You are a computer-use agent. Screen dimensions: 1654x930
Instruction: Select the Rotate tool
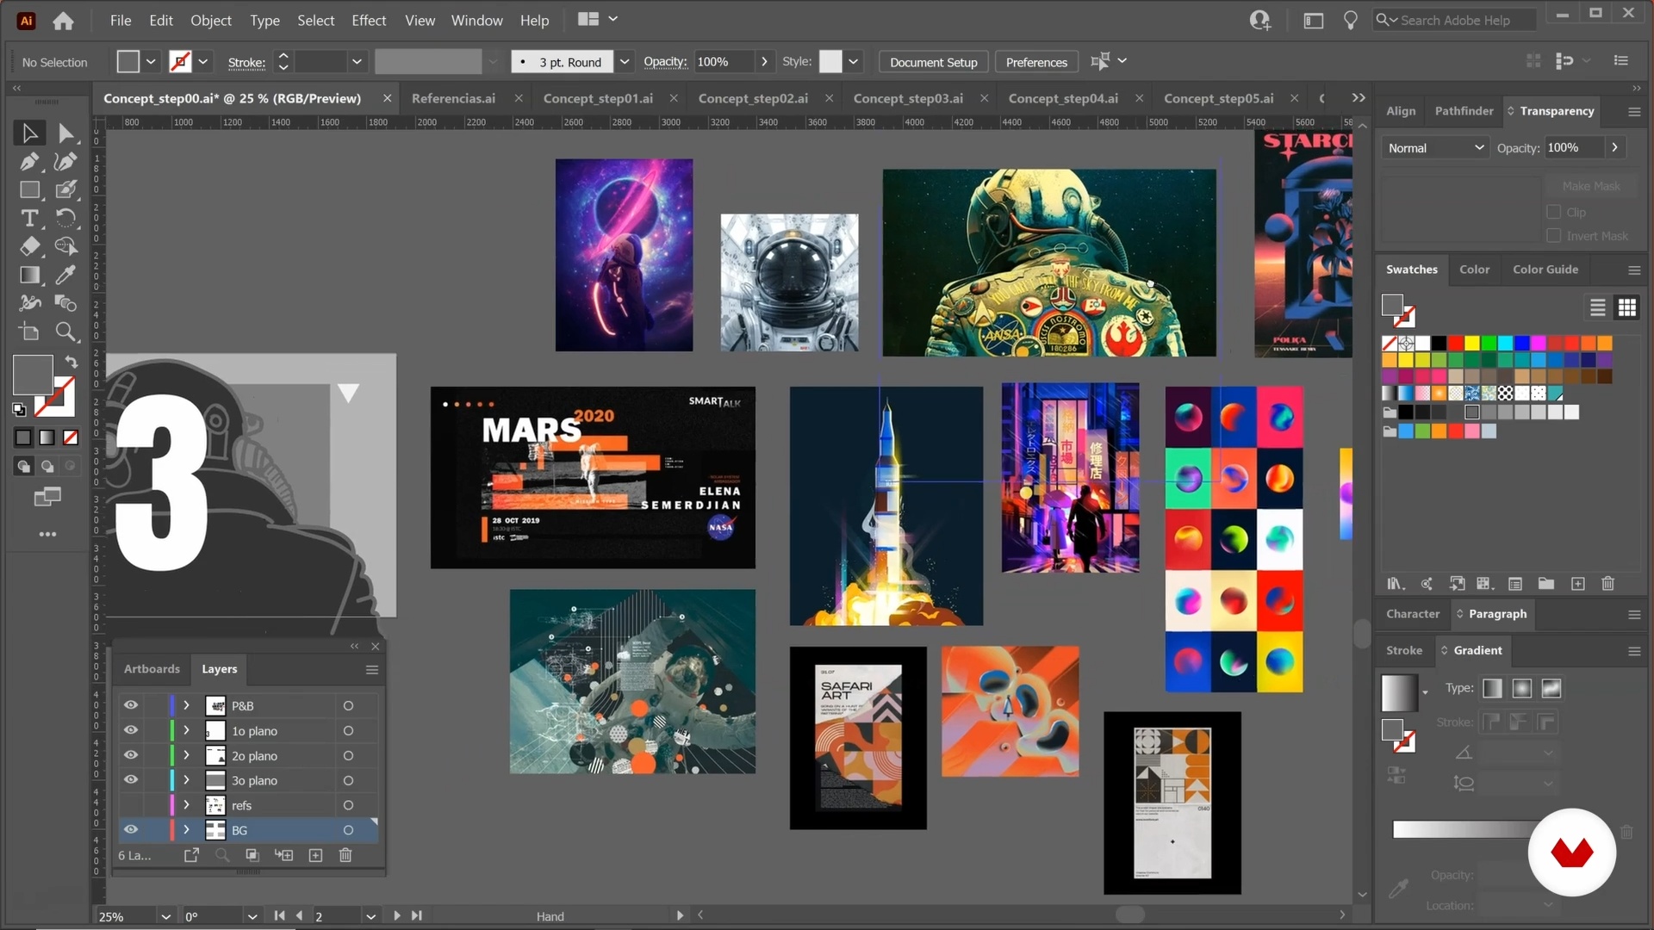[65, 218]
